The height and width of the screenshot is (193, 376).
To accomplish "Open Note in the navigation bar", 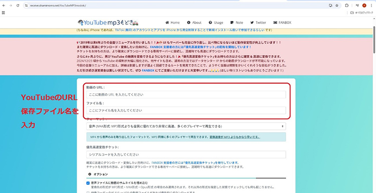I will pos(237,22).
